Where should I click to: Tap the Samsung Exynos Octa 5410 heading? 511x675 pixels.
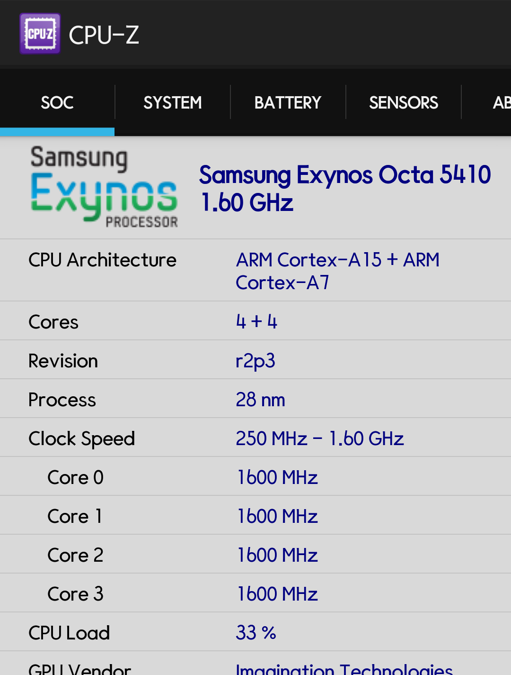tap(344, 188)
